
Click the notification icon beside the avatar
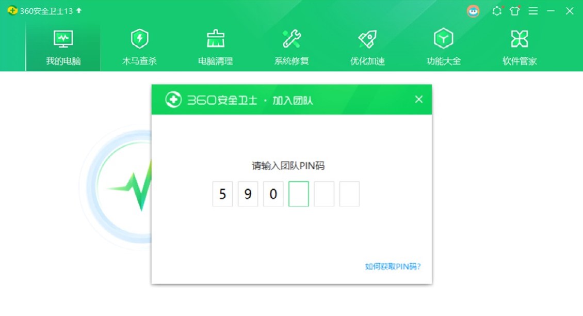coord(497,11)
